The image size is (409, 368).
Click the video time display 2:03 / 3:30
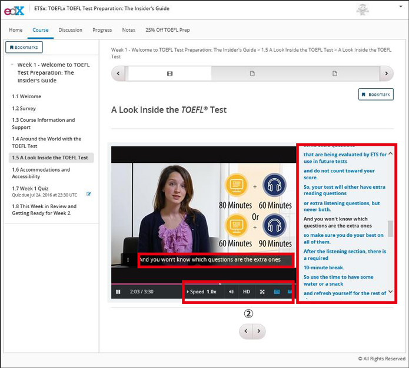(x=142, y=292)
